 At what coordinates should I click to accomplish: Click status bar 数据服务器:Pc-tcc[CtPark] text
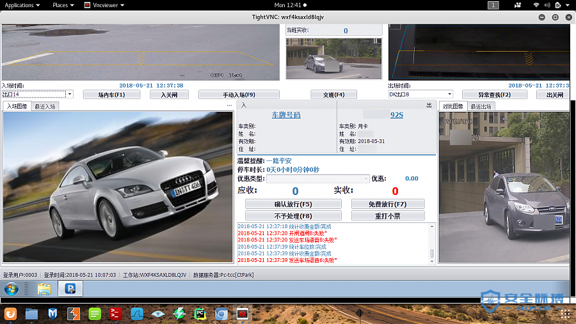click(x=223, y=275)
